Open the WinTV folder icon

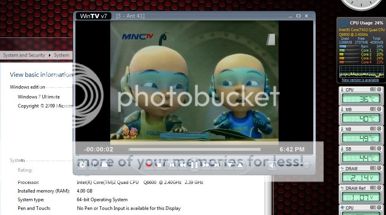(x=104, y=165)
